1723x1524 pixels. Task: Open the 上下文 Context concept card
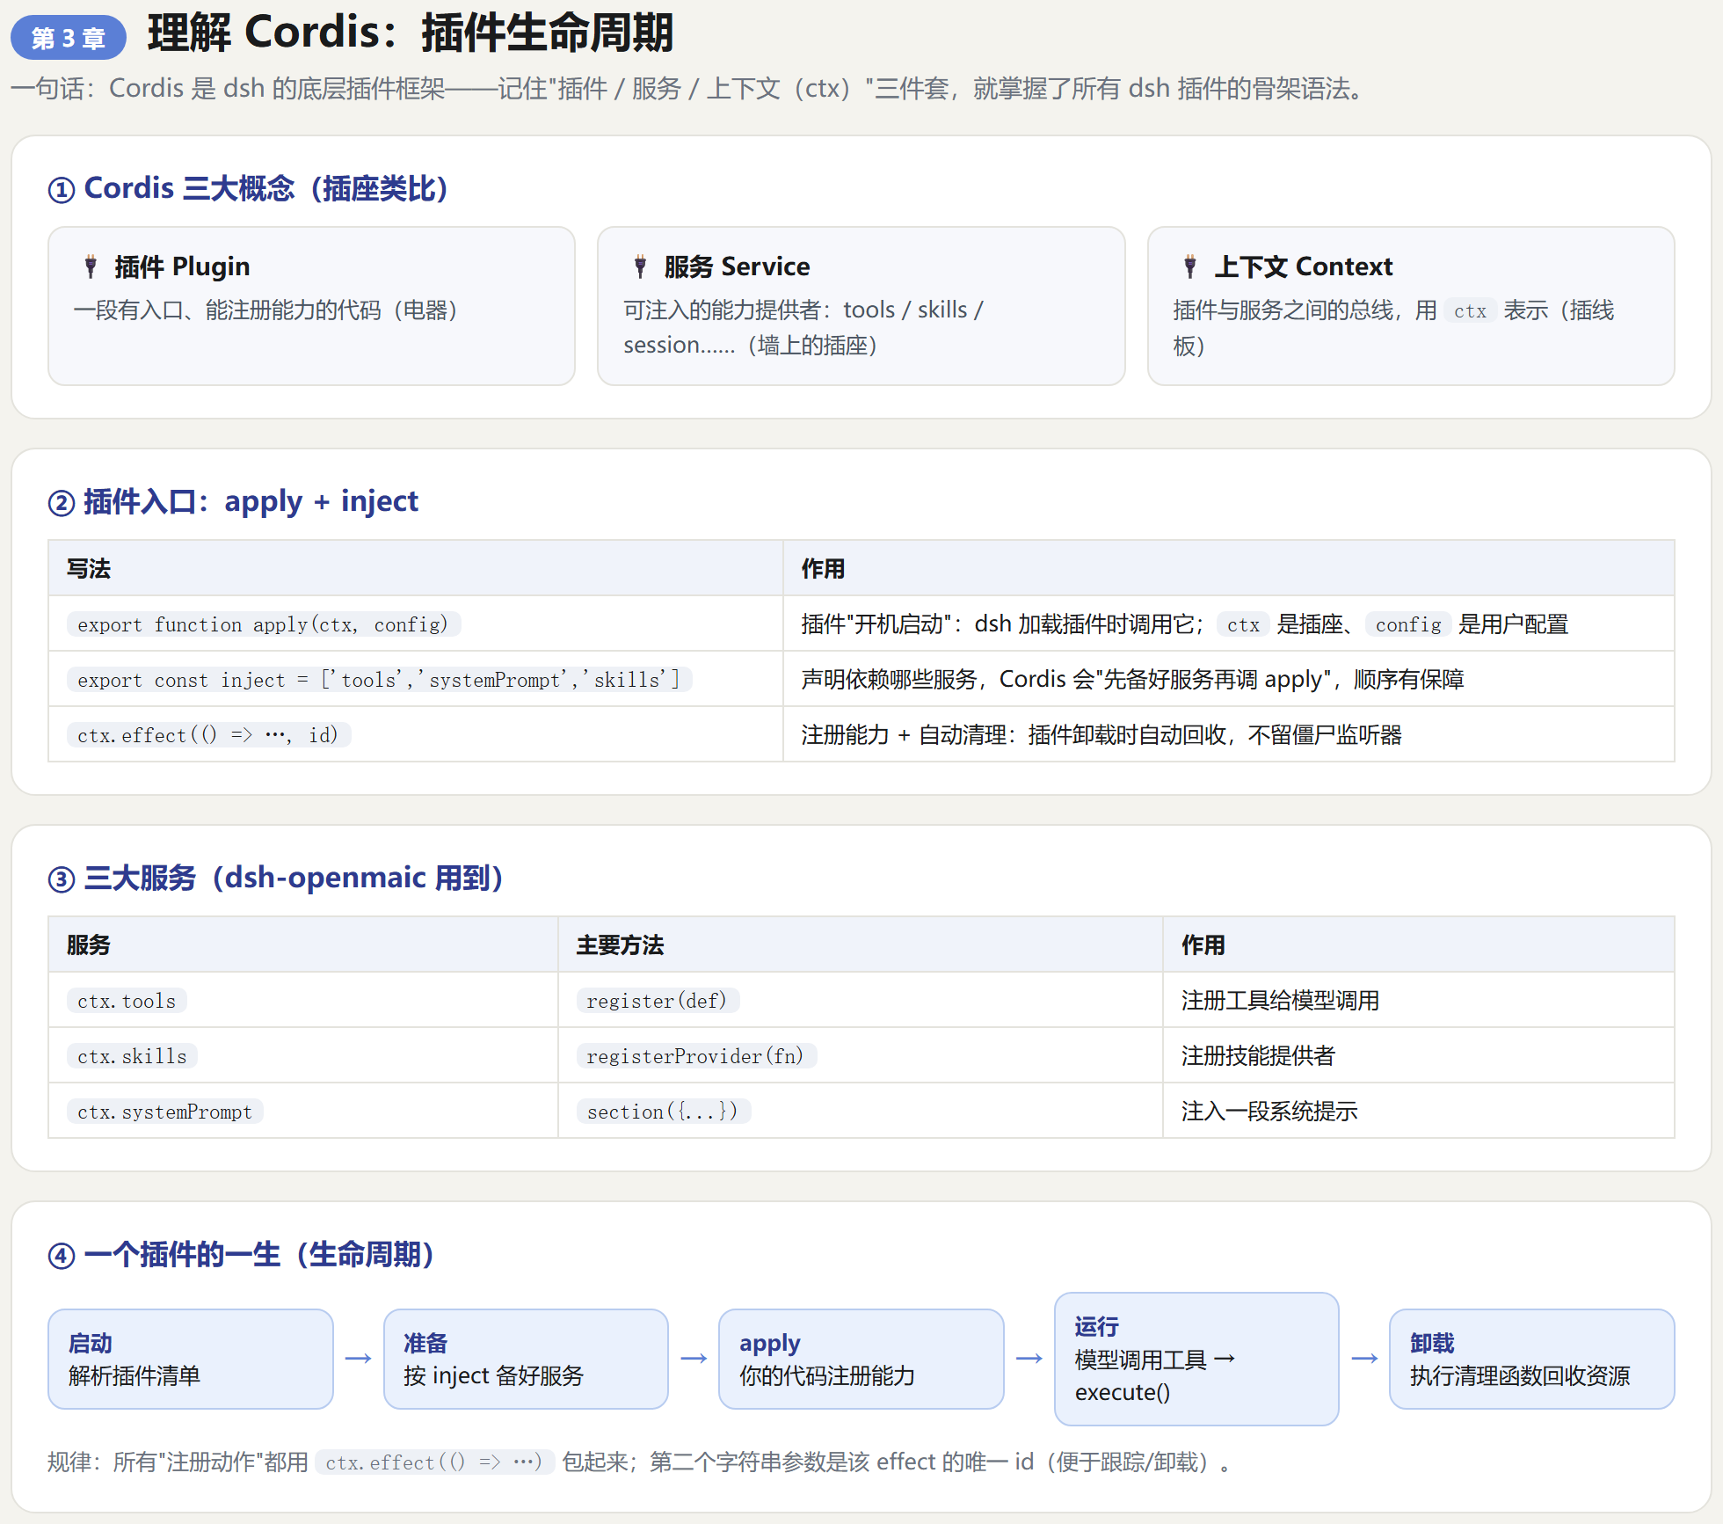1411,306
